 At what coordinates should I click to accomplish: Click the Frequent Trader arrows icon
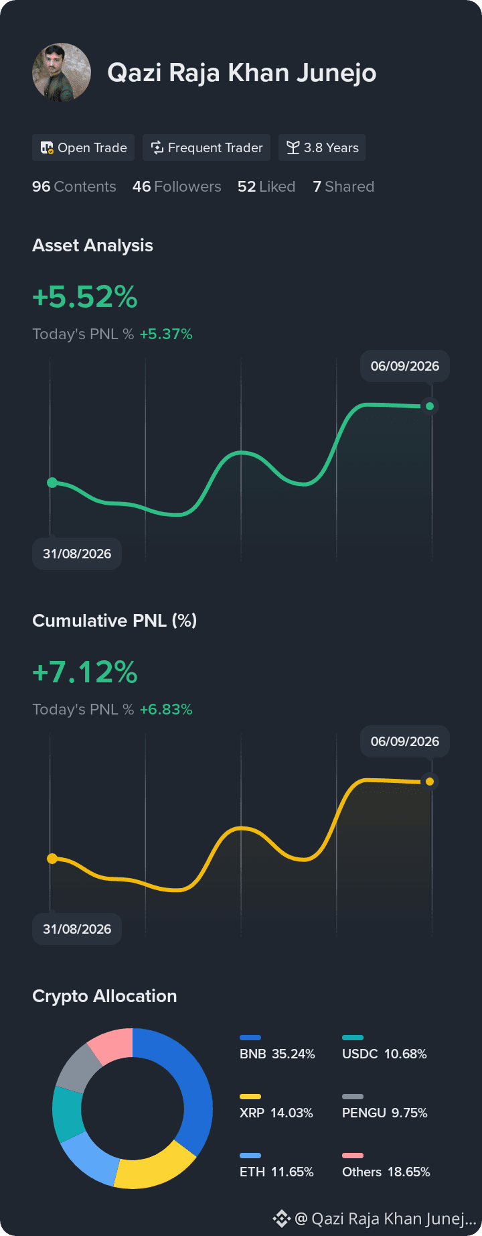click(157, 147)
